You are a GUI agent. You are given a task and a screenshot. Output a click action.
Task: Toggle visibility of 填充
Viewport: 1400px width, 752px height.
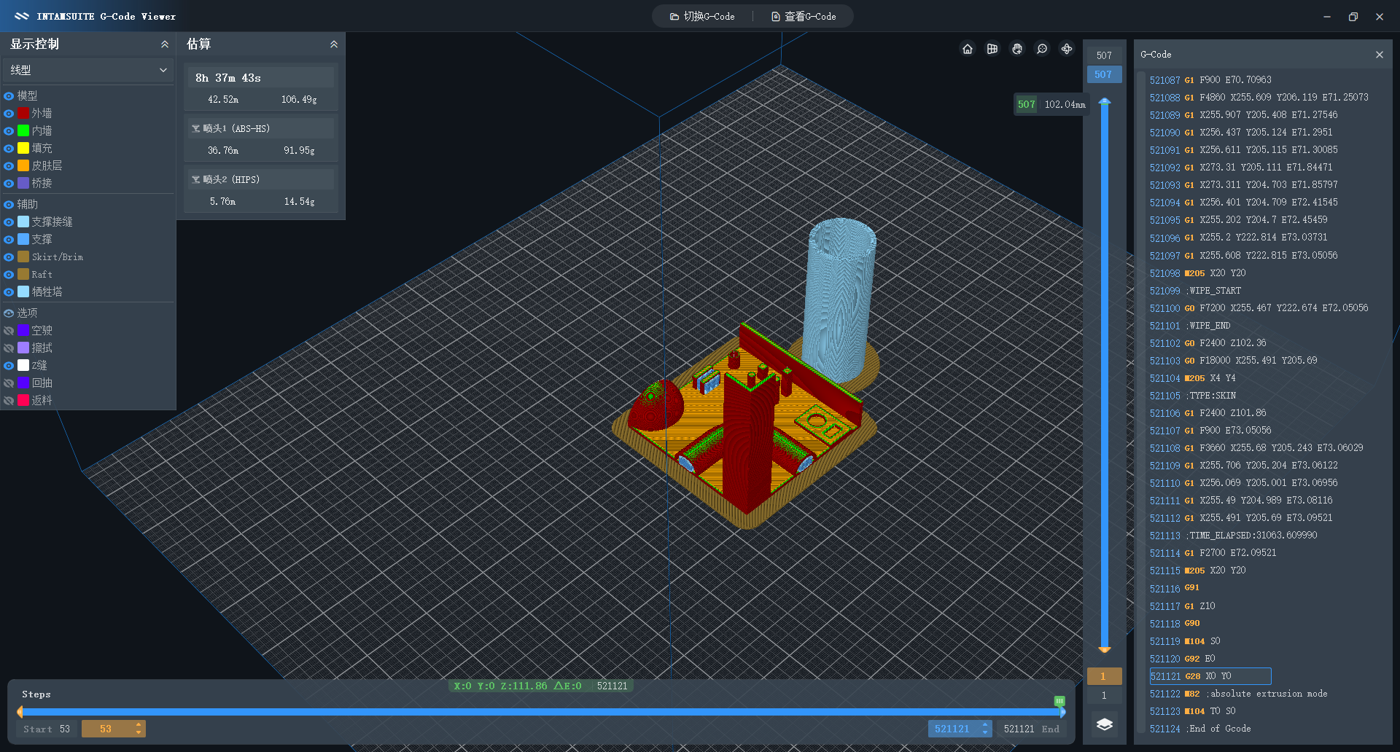pyautogui.click(x=9, y=149)
